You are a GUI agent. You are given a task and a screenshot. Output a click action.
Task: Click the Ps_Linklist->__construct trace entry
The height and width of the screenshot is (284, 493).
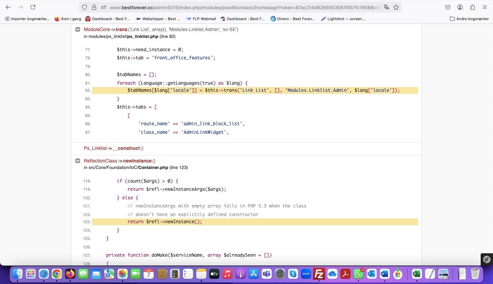[113, 148]
